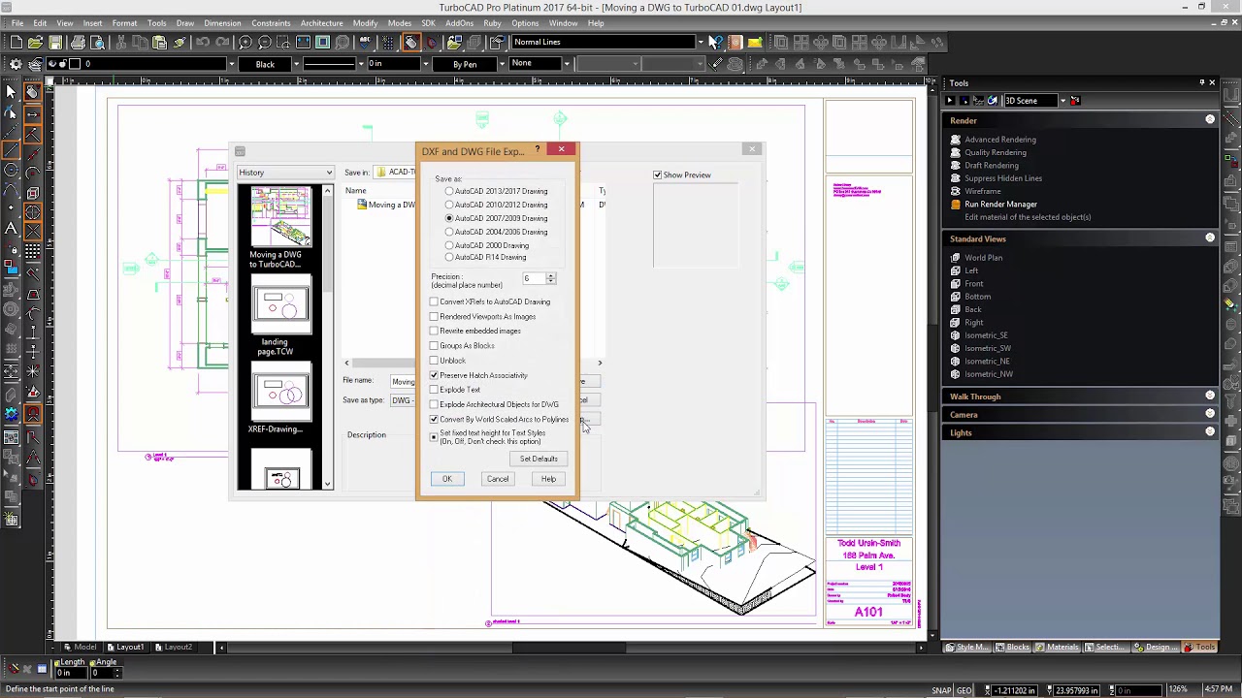Click the Help button in export dialog
The height and width of the screenshot is (698, 1242).
pyautogui.click(x=548, y=479)
